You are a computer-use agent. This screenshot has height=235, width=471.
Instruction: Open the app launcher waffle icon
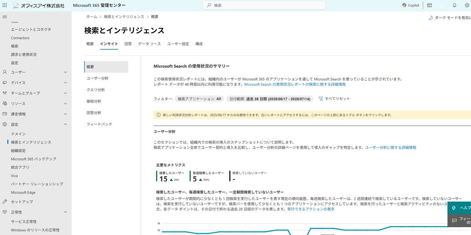(x=5, y=5)
